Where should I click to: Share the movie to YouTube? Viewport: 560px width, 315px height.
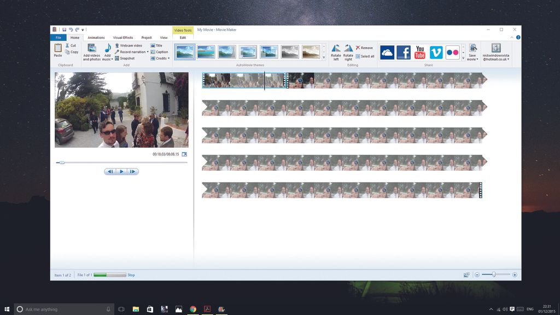(419, 52)
